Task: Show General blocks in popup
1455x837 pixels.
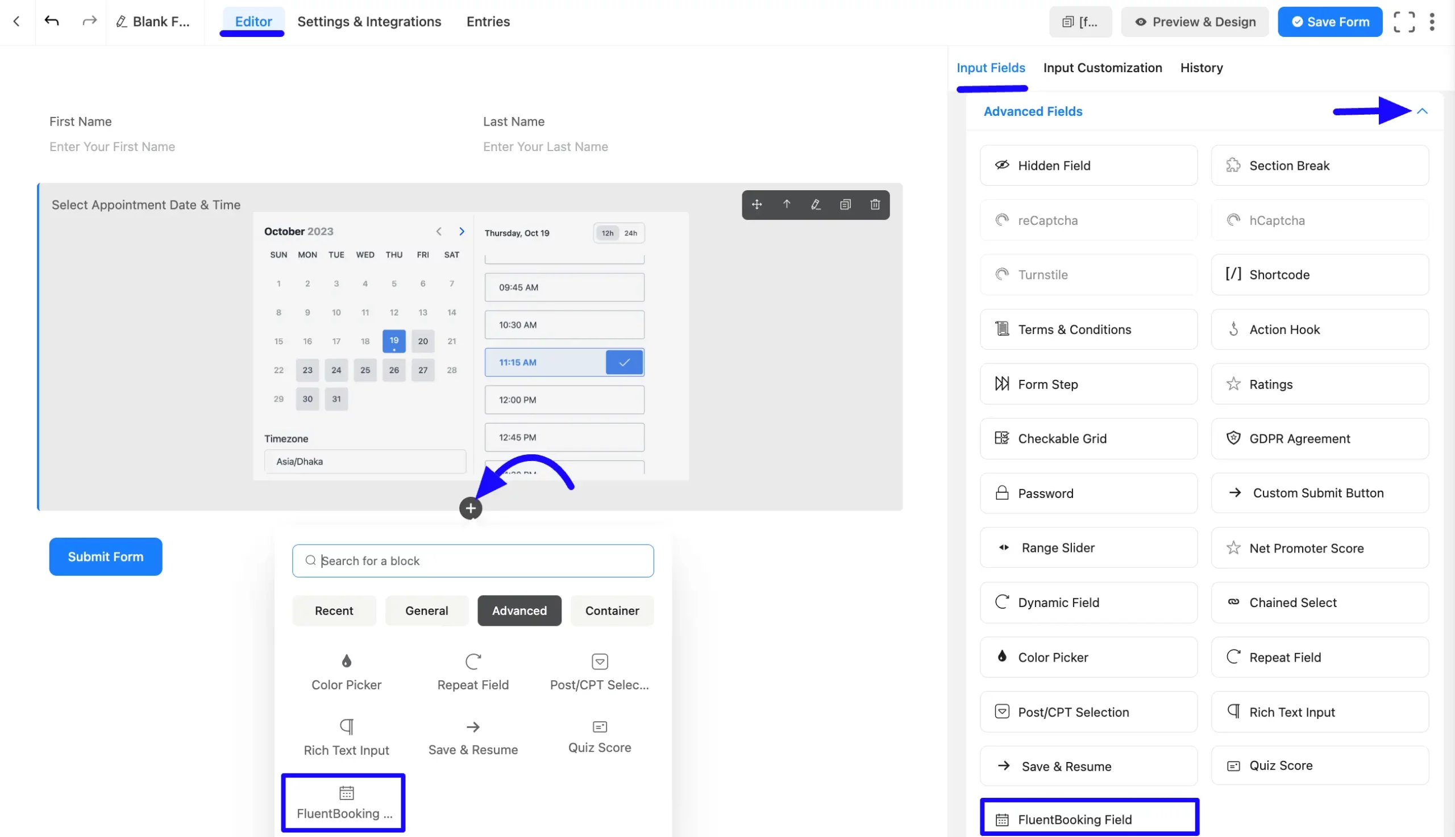Action: pyautogui.click(x=426, y=610)
